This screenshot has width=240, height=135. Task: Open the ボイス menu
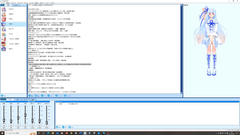(x=25, y=3)
